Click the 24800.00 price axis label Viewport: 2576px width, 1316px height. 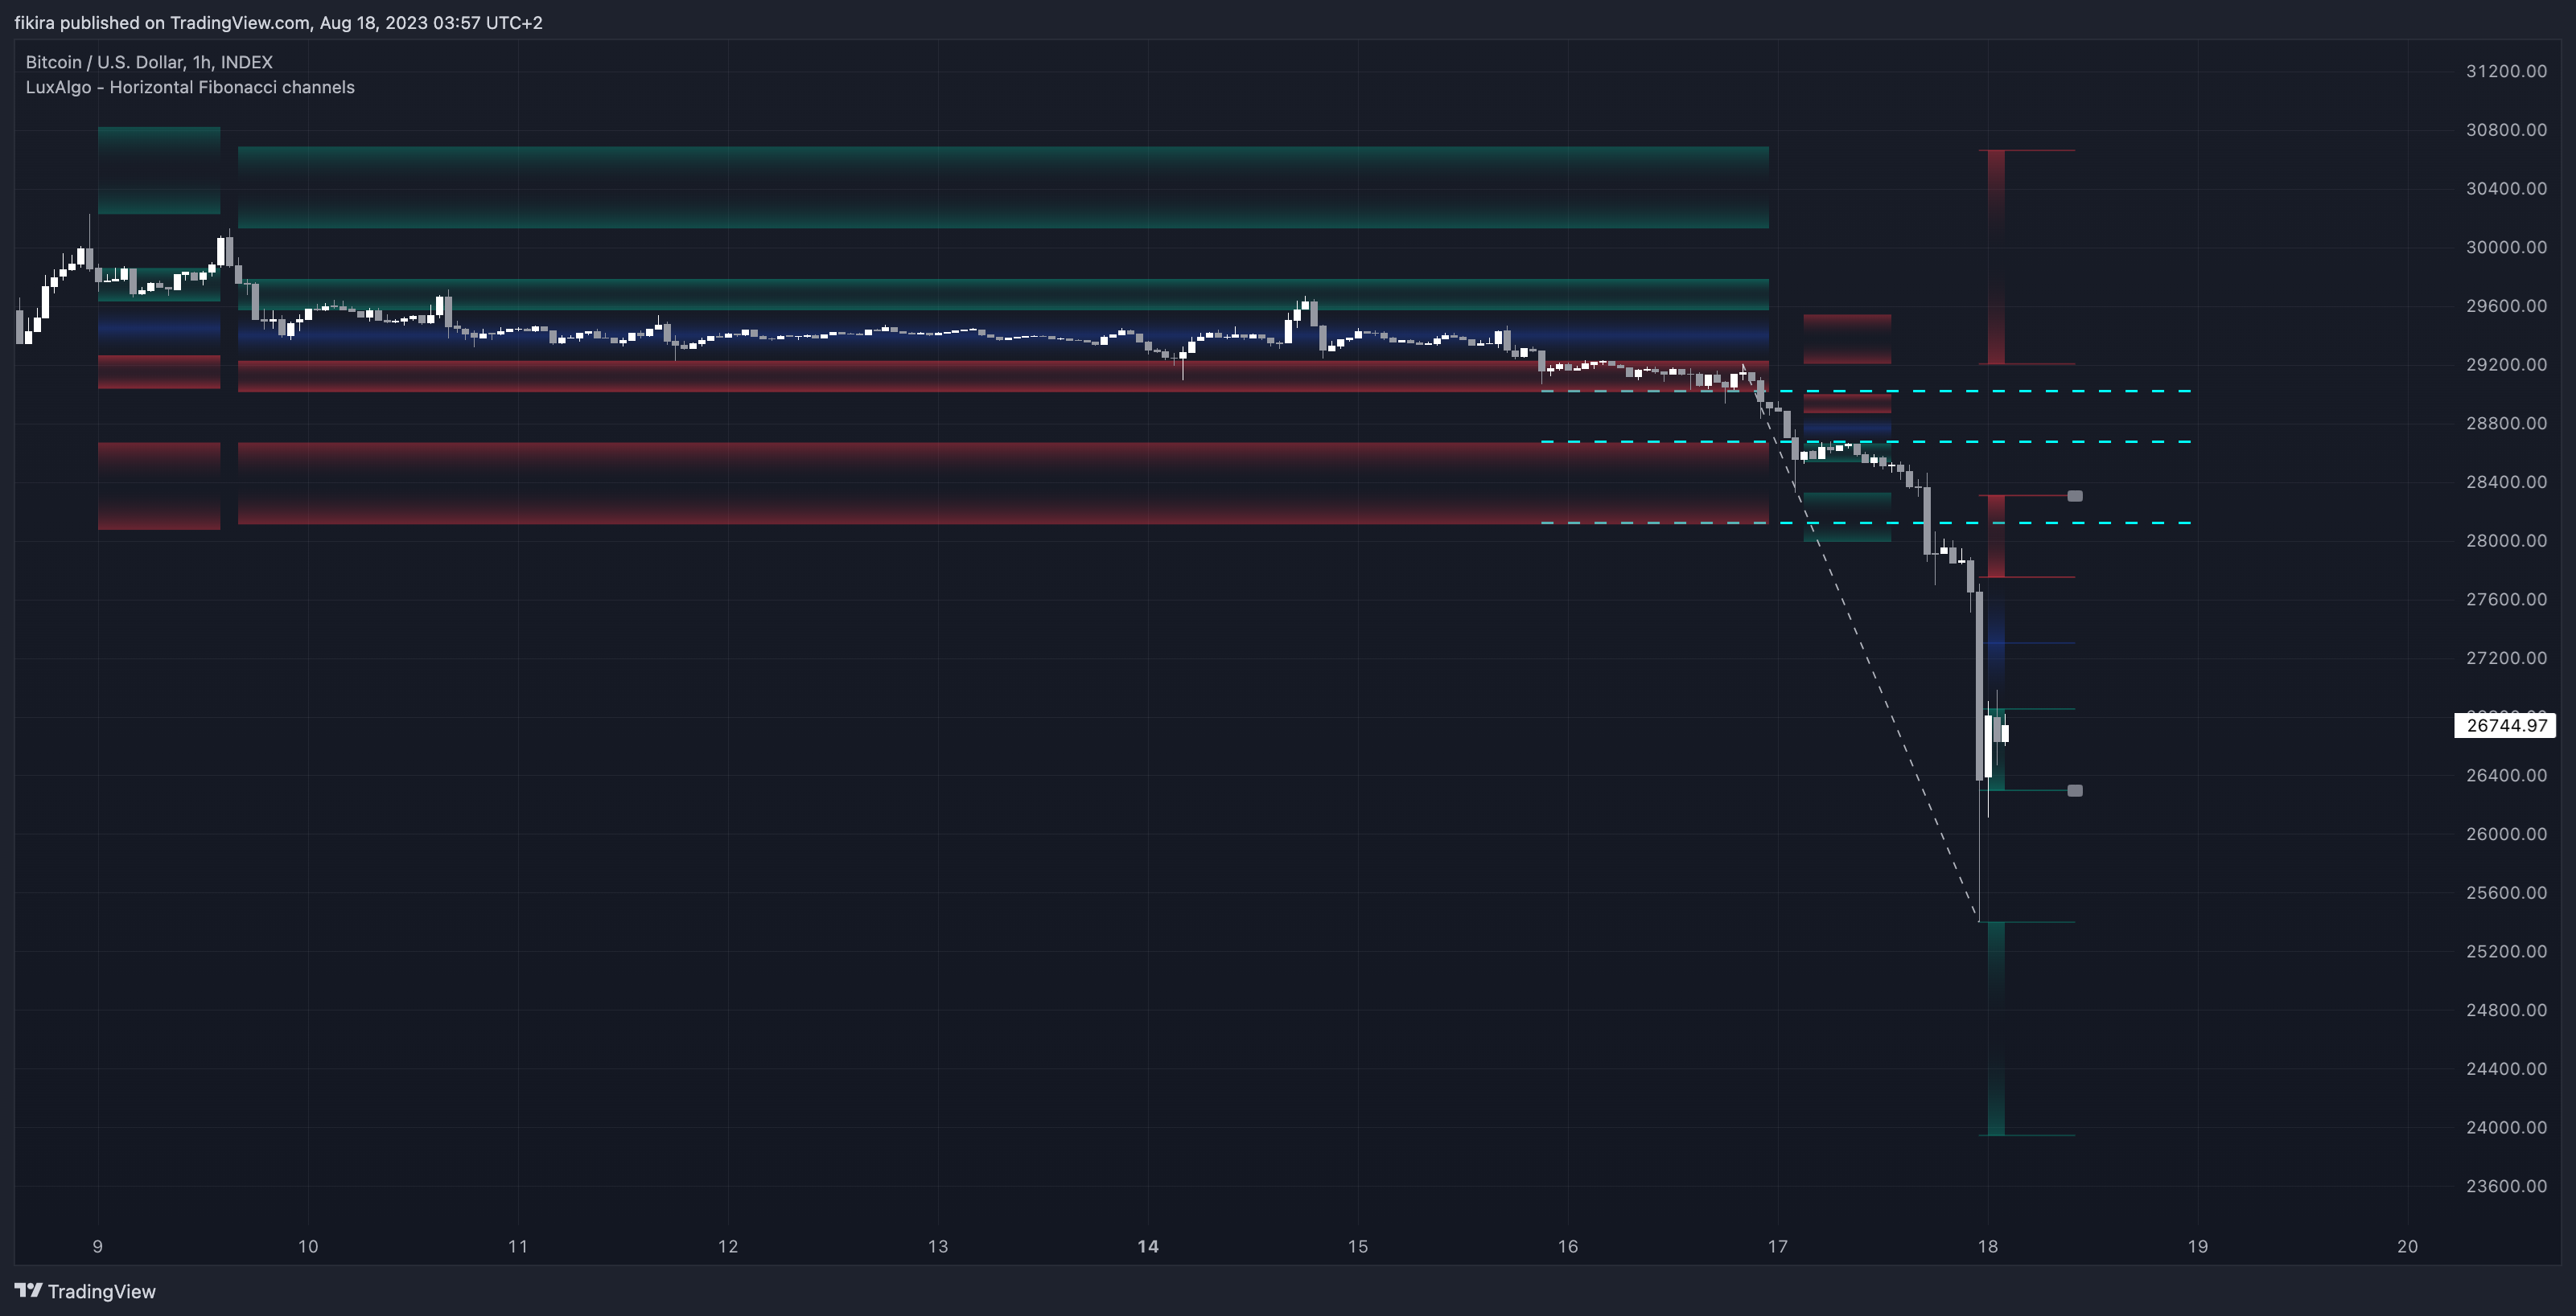pos(2506,1011)
